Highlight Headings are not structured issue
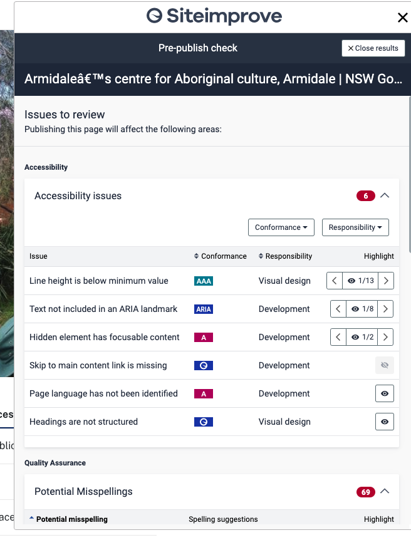This screenshot has height=545, width=411. tap(385, 422)
